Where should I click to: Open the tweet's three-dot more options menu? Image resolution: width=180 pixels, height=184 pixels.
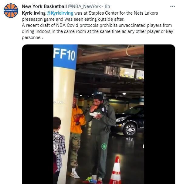coord(172,6)
